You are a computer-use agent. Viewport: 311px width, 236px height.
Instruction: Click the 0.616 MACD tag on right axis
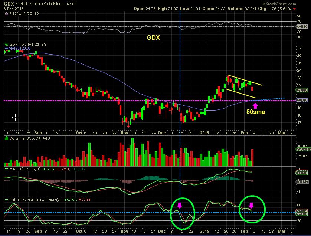coord(302,173)
